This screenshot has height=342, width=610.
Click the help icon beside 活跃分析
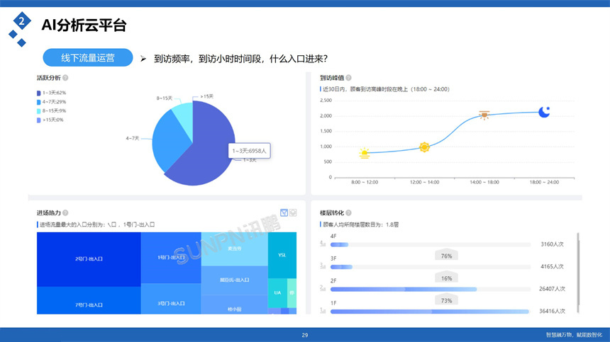coord(65,78)
